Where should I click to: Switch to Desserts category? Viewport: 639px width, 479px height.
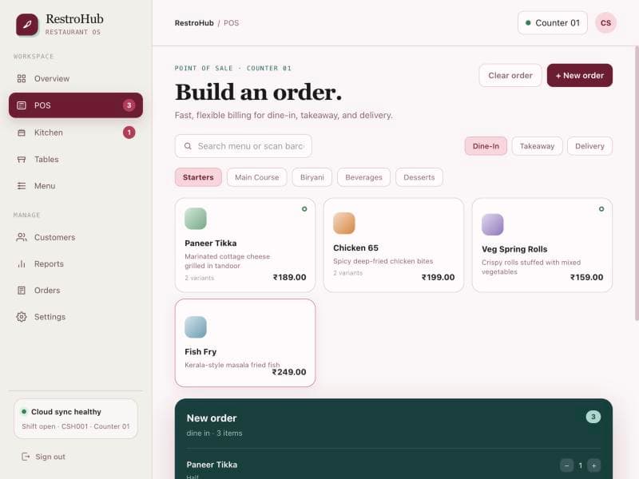[419, 177]
